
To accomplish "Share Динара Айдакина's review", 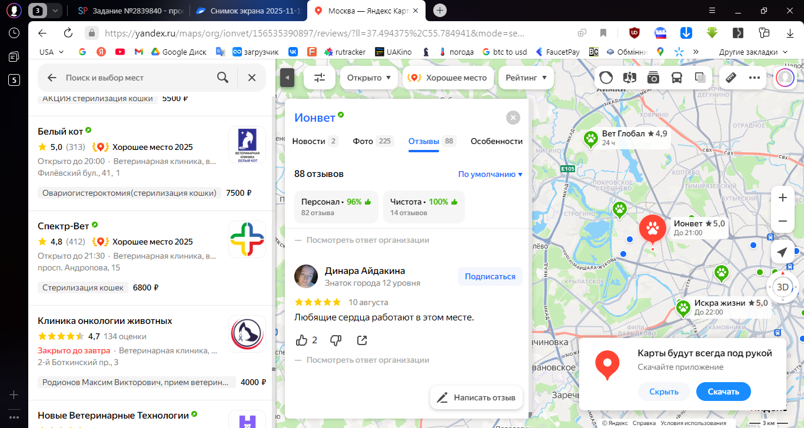I will pyautogui.click(x=362, y=340).
